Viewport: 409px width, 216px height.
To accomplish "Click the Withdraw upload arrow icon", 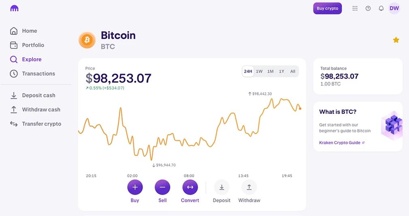I will (249, 187).
